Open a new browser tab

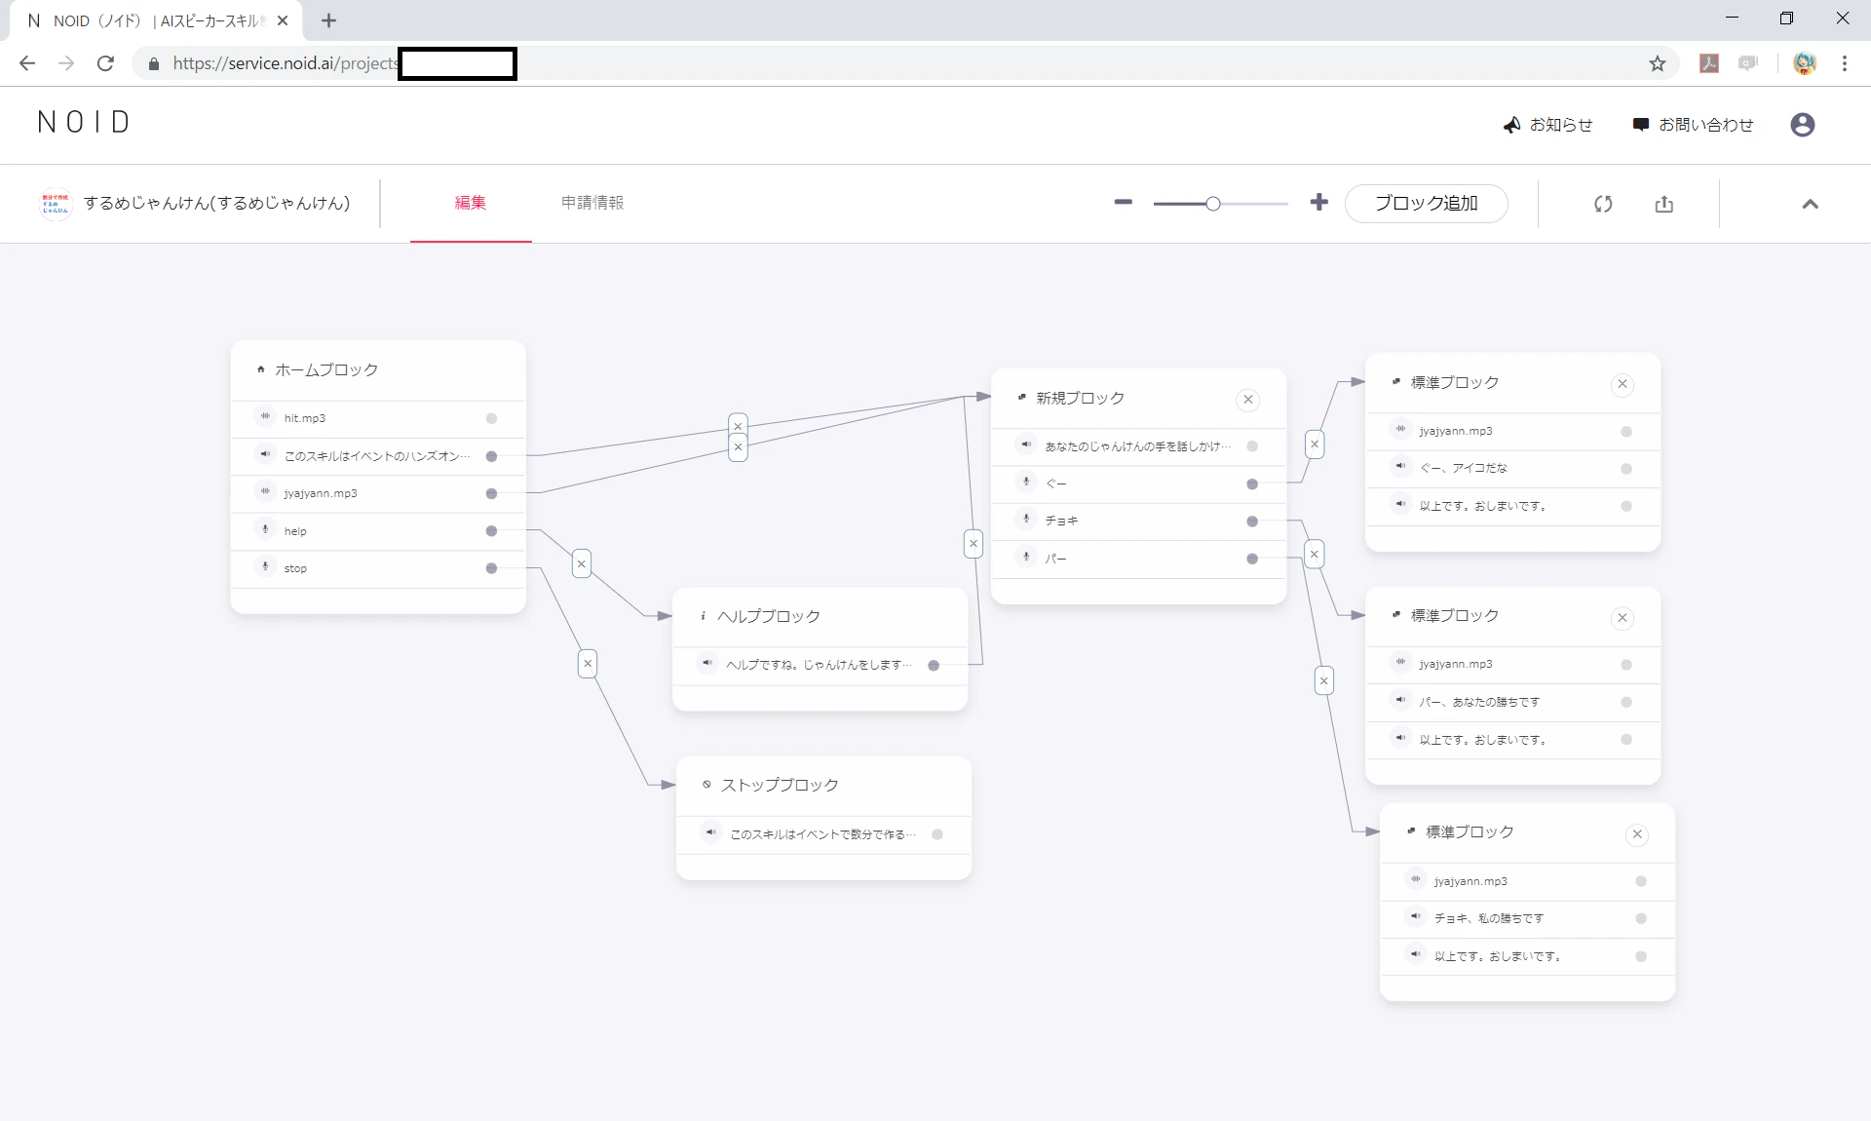(x=328, y=20)
